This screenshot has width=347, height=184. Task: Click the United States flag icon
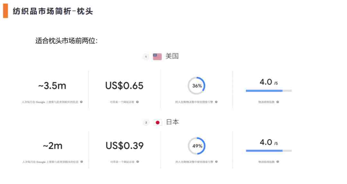click(157, 57)
